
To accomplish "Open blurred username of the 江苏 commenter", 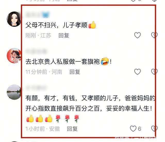I will coord(37,14).
